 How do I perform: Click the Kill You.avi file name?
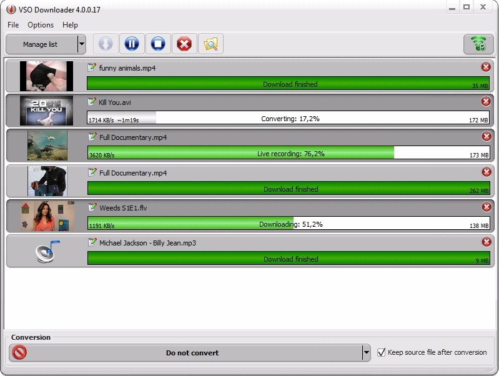[114, 102]
